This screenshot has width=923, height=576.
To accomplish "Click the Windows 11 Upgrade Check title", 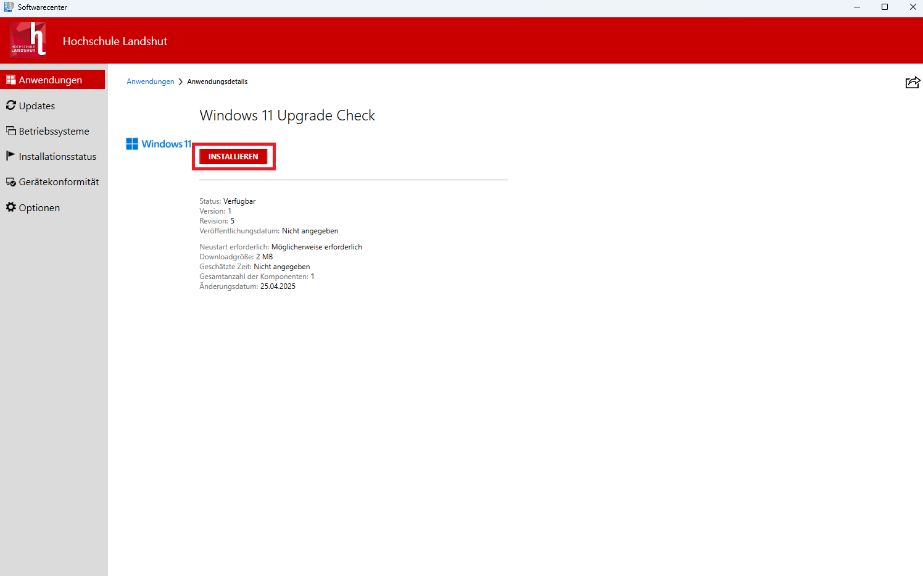I will click(287, 115).
